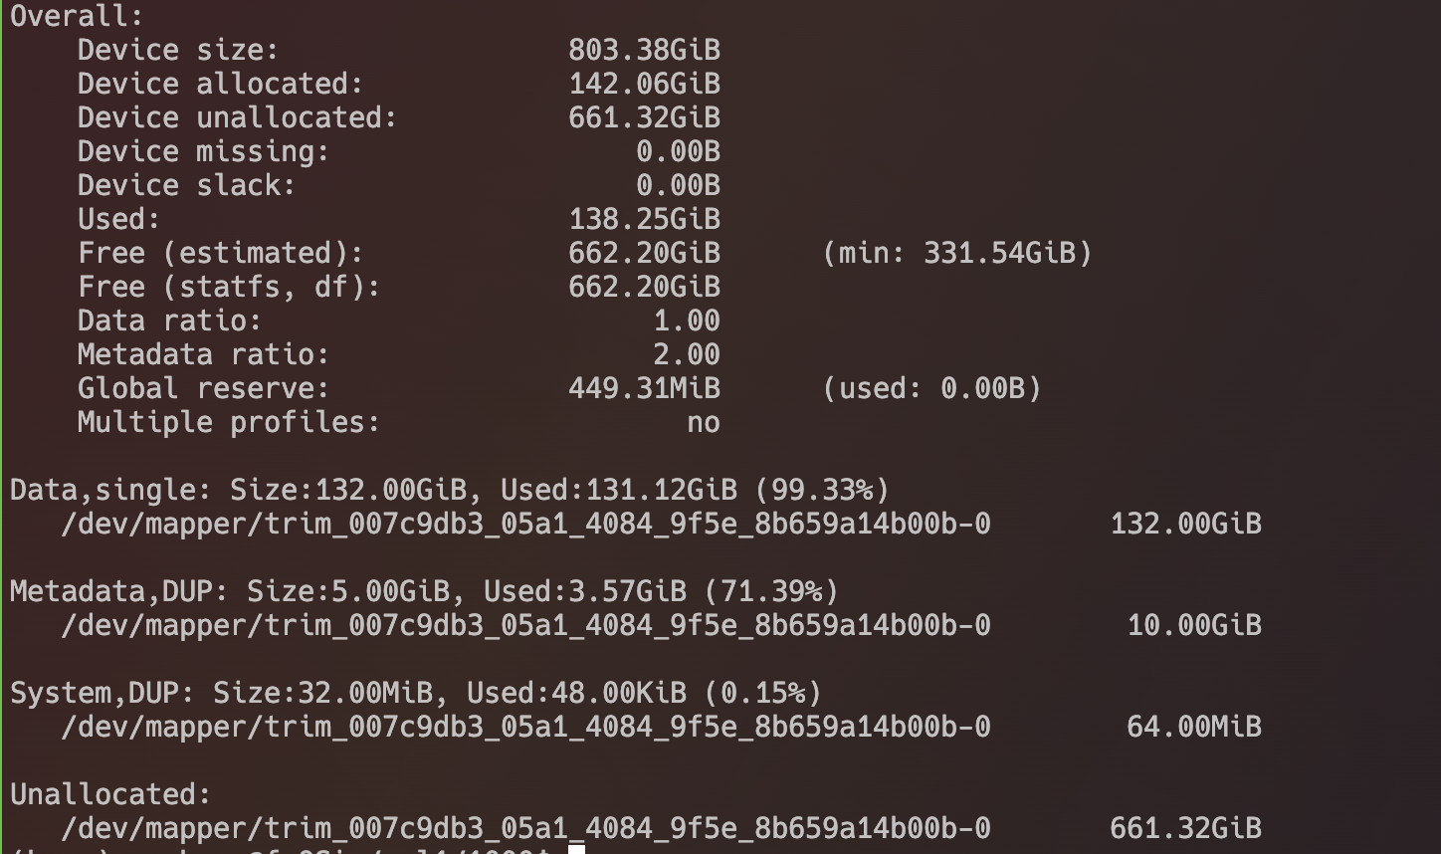Click the Unallocated section heading
This screenshot has height=854, width=1441.
pos(110,794)
